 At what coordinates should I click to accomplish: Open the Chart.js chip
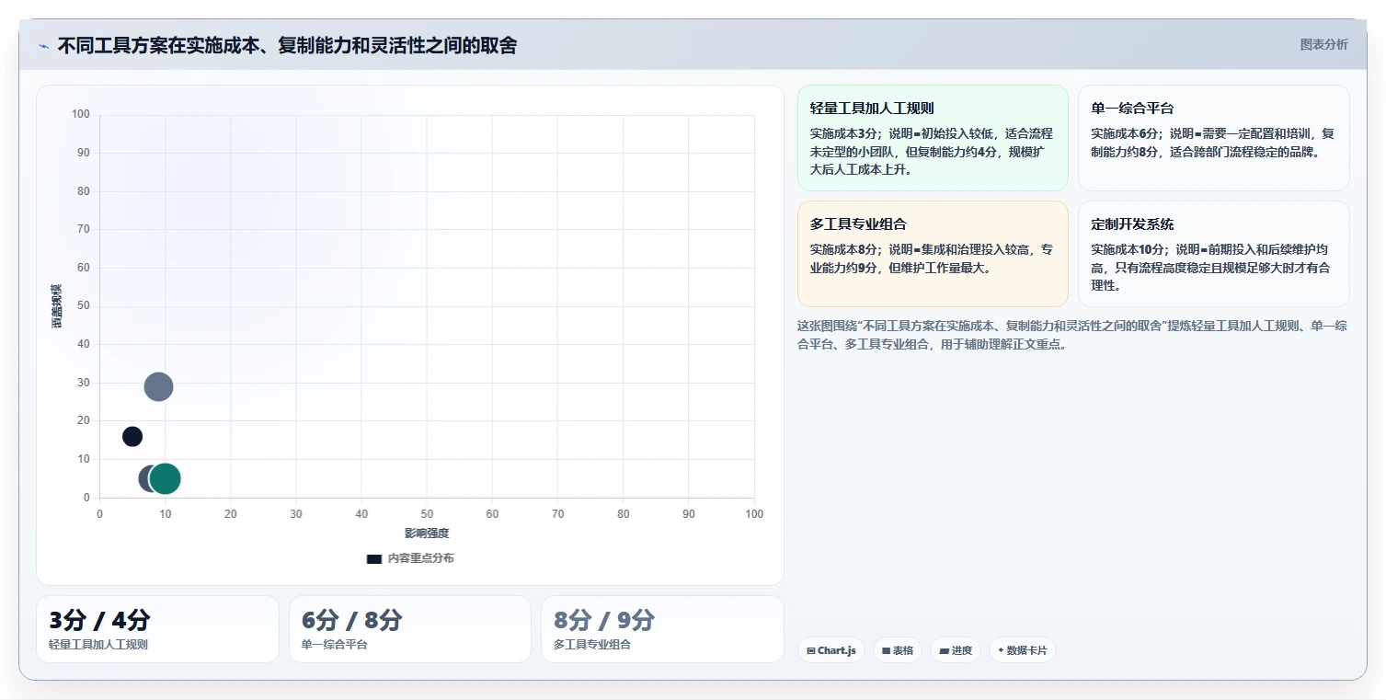coord(831,650)
